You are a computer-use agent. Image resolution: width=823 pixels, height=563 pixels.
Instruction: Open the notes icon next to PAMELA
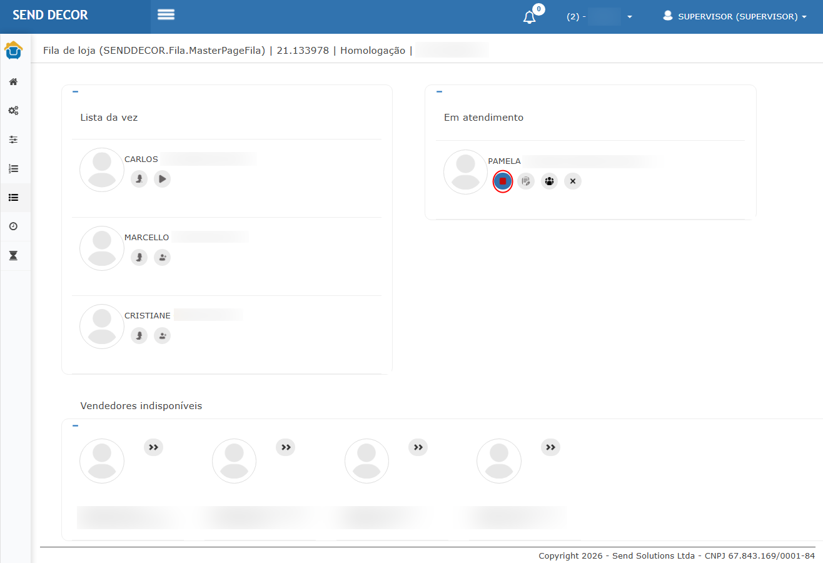pos(526,181)
